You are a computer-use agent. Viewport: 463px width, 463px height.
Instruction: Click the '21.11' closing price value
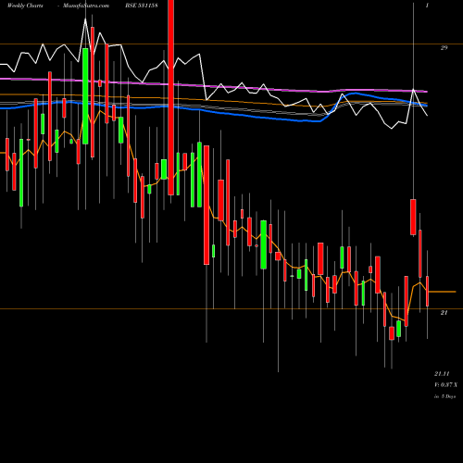[442, 374]
